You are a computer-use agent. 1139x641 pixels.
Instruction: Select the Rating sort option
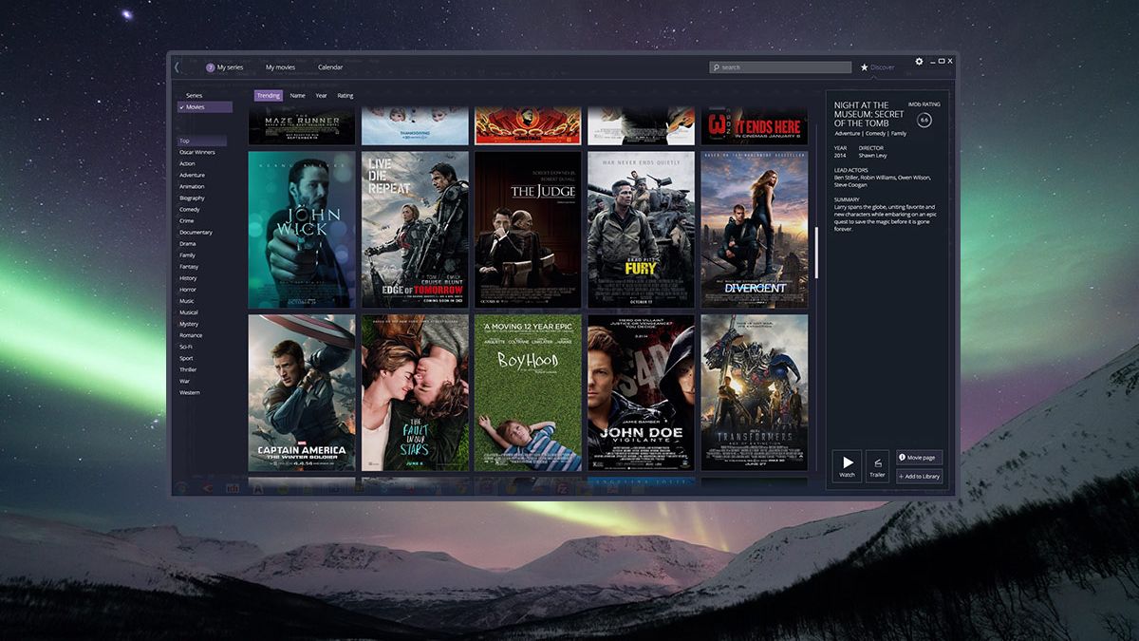click(345, 95)
